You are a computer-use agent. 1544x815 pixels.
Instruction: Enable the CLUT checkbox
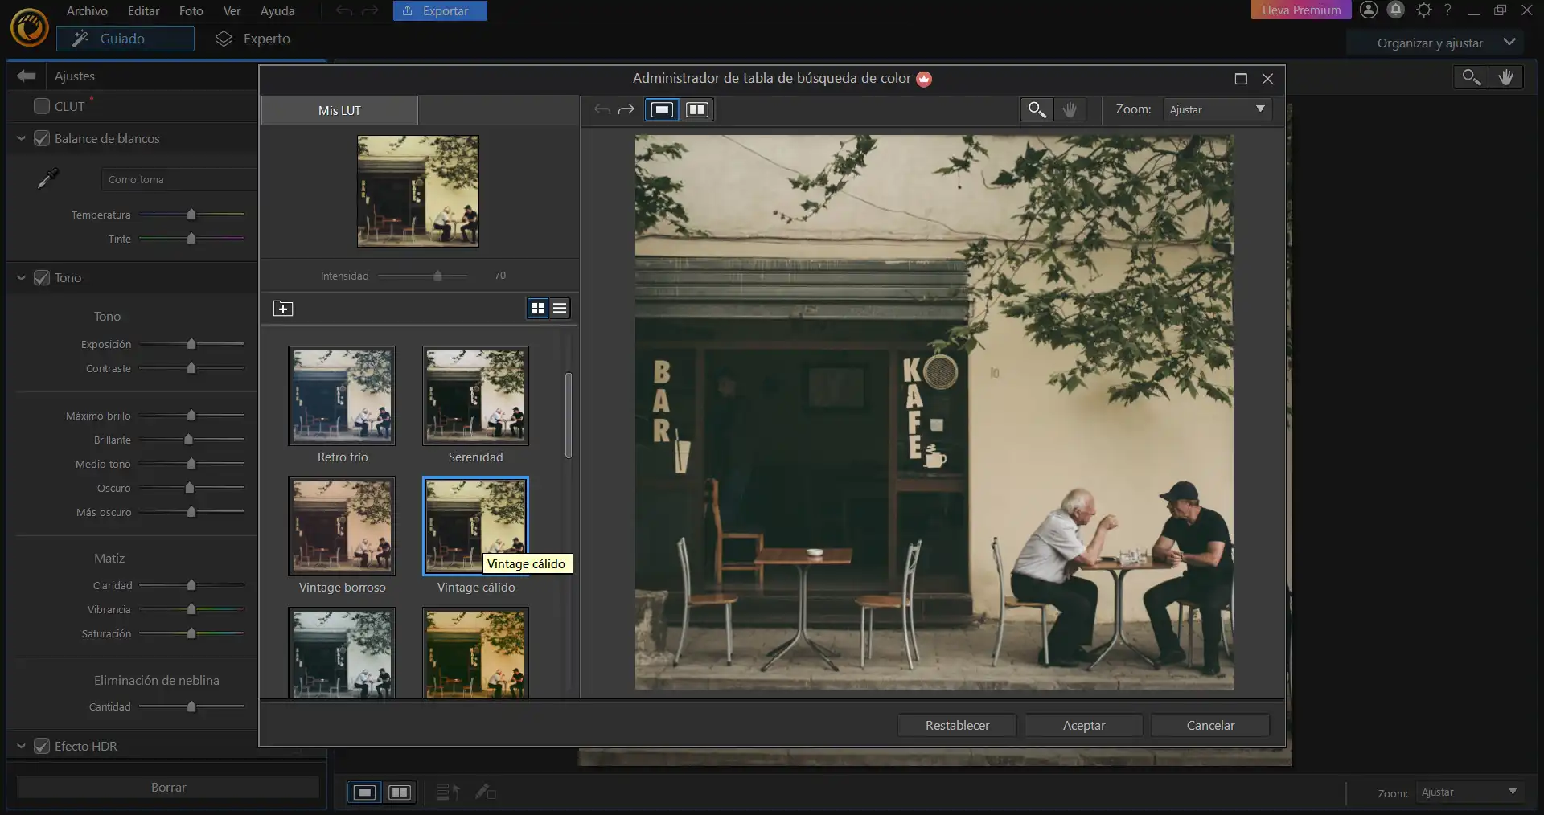point(42,106)
